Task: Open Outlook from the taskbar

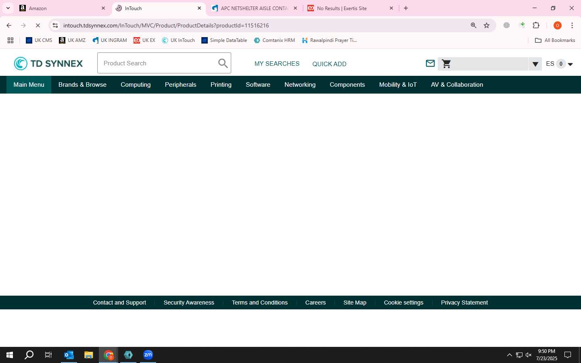Action: point(69,355)
